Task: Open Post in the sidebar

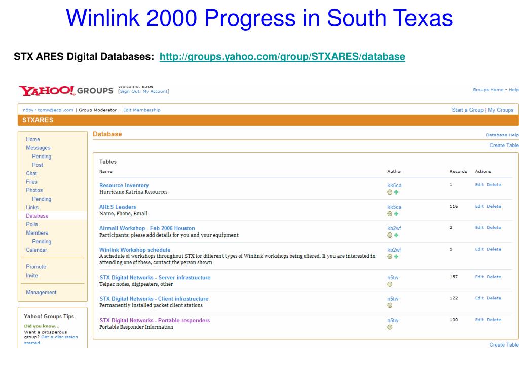Action: point(38,165)
